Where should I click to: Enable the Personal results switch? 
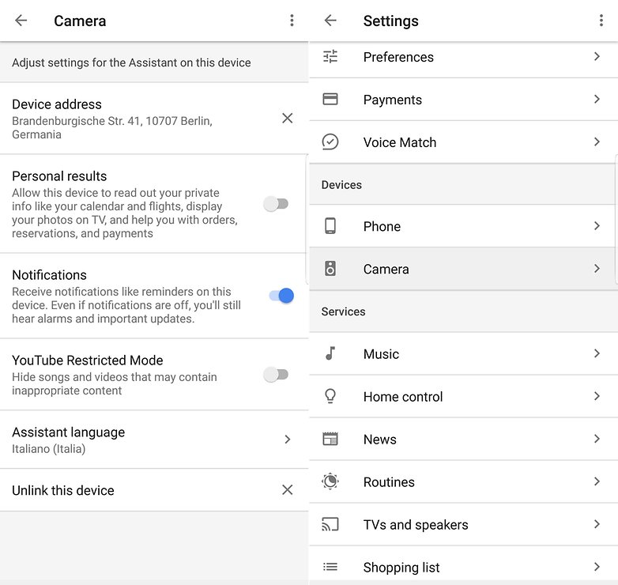(276, 204)
